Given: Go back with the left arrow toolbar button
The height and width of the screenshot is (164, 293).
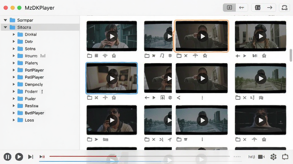Looking at the screenshot, I should (241, 8).
